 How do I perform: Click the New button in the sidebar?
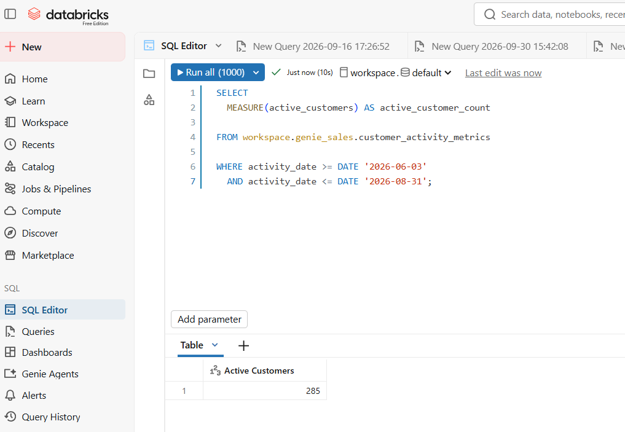point(63,47)
